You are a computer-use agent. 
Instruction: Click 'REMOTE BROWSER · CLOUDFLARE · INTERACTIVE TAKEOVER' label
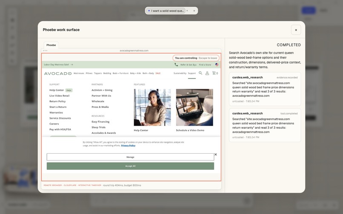click(x=72, y=186)
